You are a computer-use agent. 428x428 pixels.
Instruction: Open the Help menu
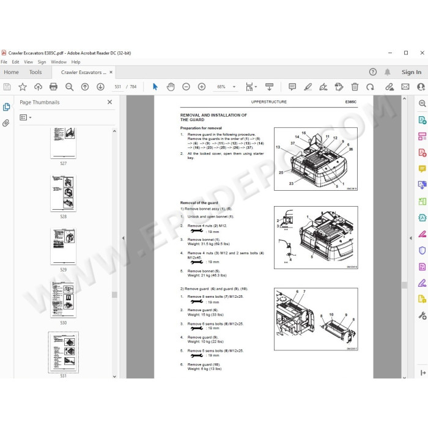[76, 62]
